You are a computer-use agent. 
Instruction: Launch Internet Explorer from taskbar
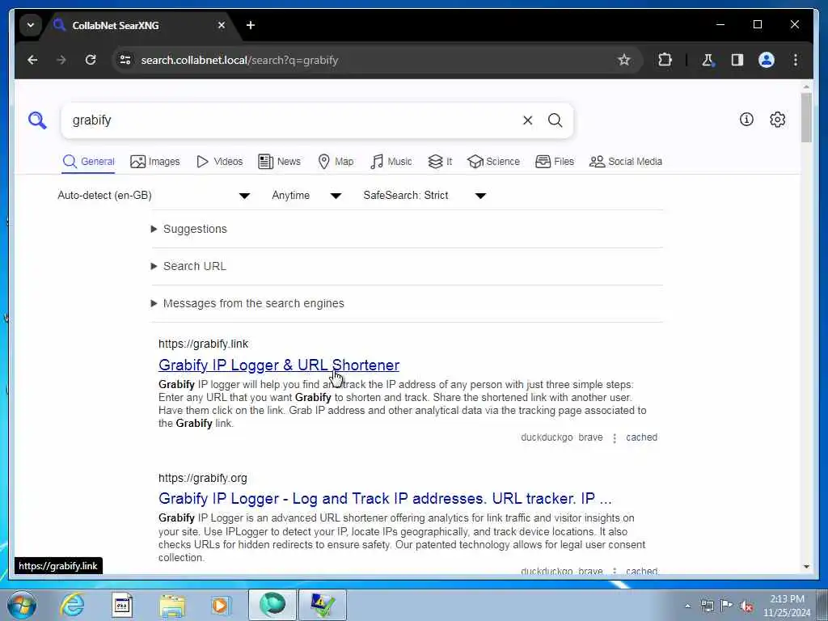[x=72, y=605]
